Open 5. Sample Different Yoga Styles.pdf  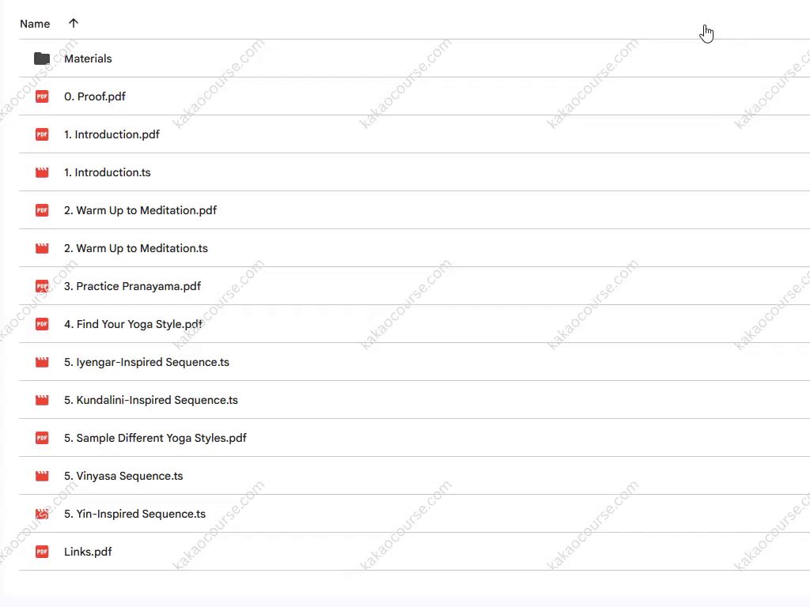click(155, 438)
